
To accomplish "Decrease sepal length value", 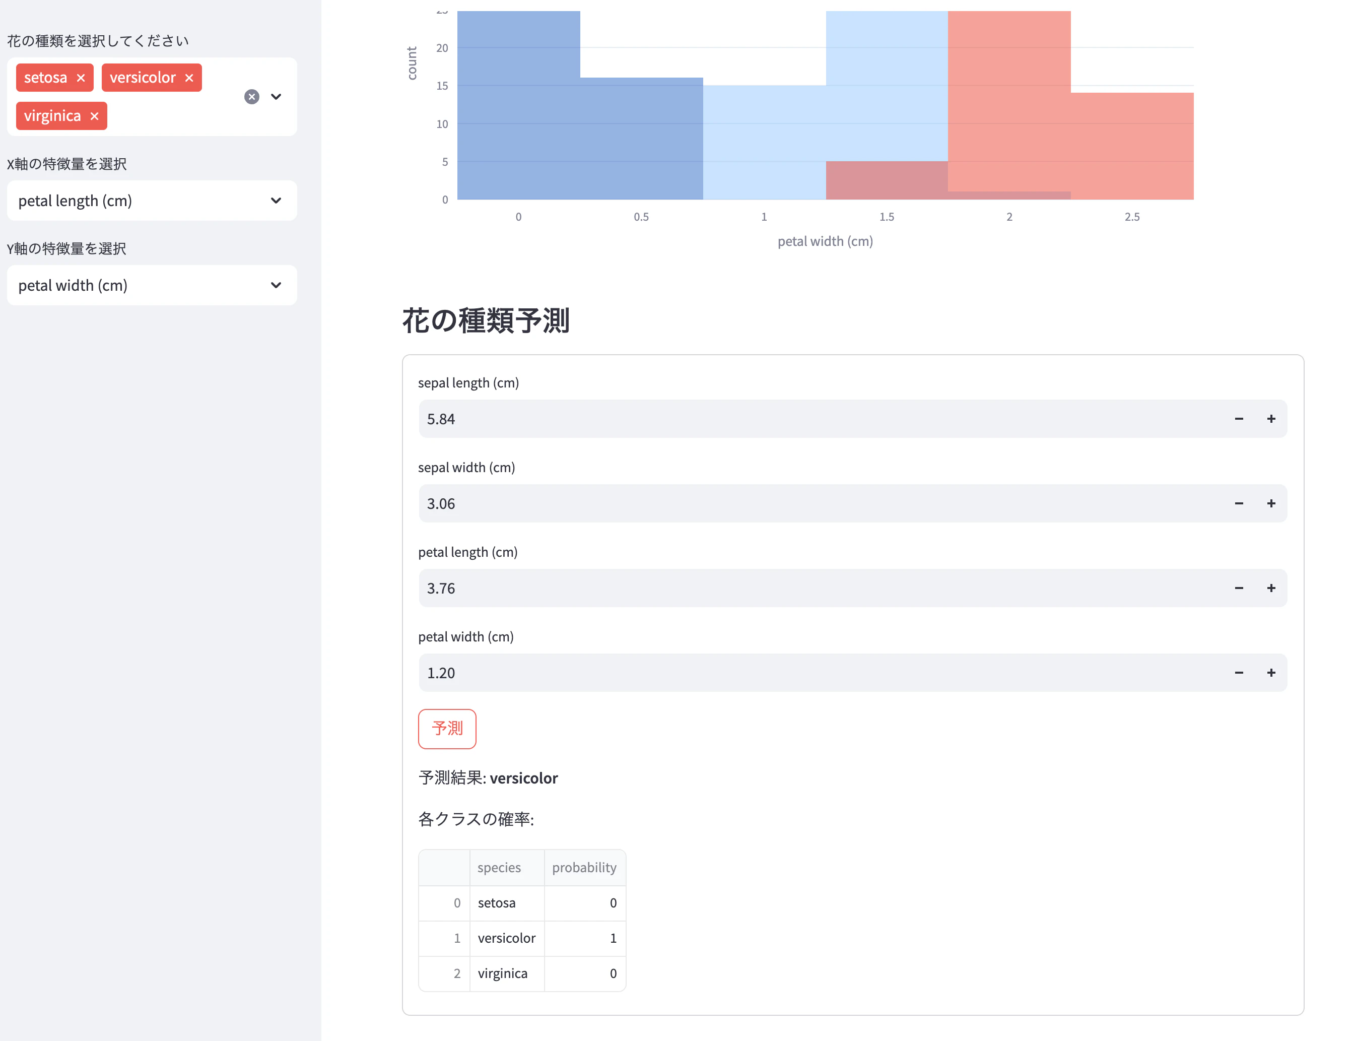I will 1239,419.
